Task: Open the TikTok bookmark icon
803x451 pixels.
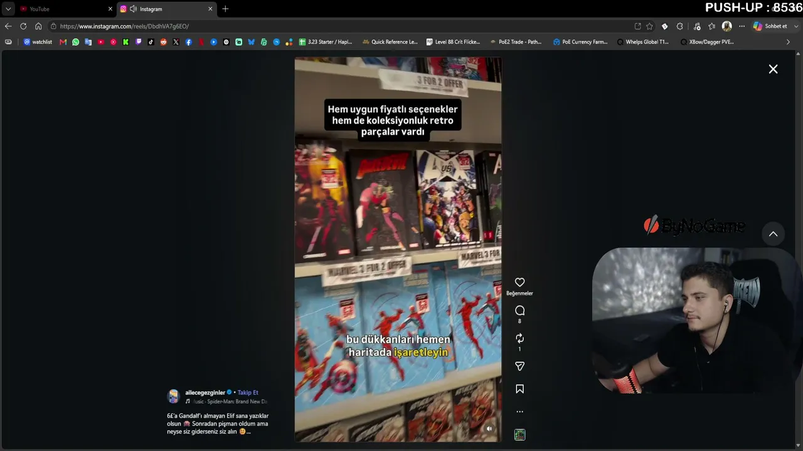Action: point(151,42)
